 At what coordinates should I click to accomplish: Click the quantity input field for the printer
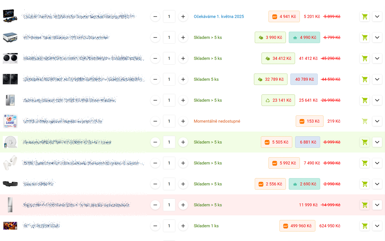pos(169,37)
